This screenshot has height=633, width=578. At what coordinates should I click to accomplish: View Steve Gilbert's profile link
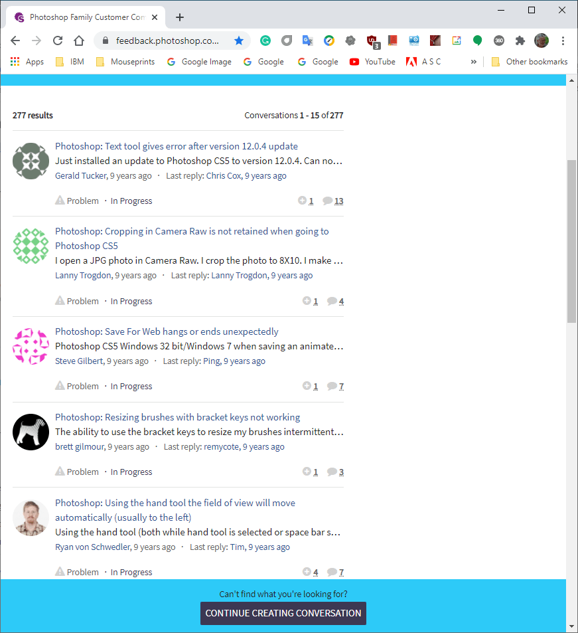[x=80, y=361]
